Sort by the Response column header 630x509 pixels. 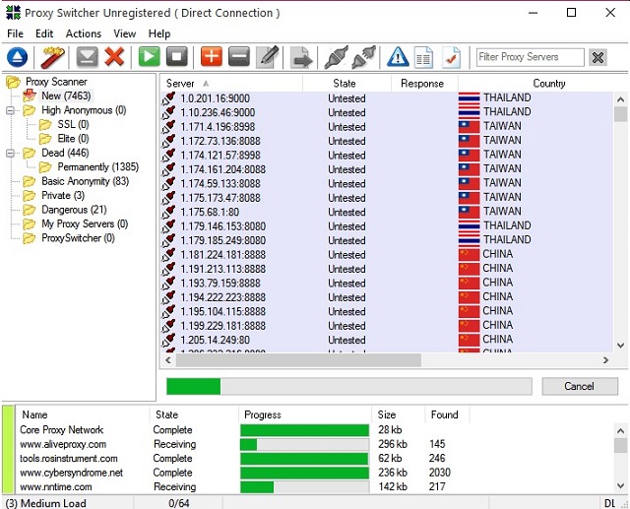pyautogui.click(x=424, y=84)
